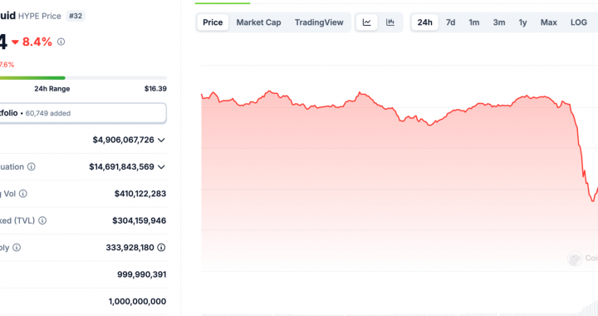Image resolution: width=598 pixels, height=316 pixels.
Task: Toggle the LOG scale option
Action: 579,22
